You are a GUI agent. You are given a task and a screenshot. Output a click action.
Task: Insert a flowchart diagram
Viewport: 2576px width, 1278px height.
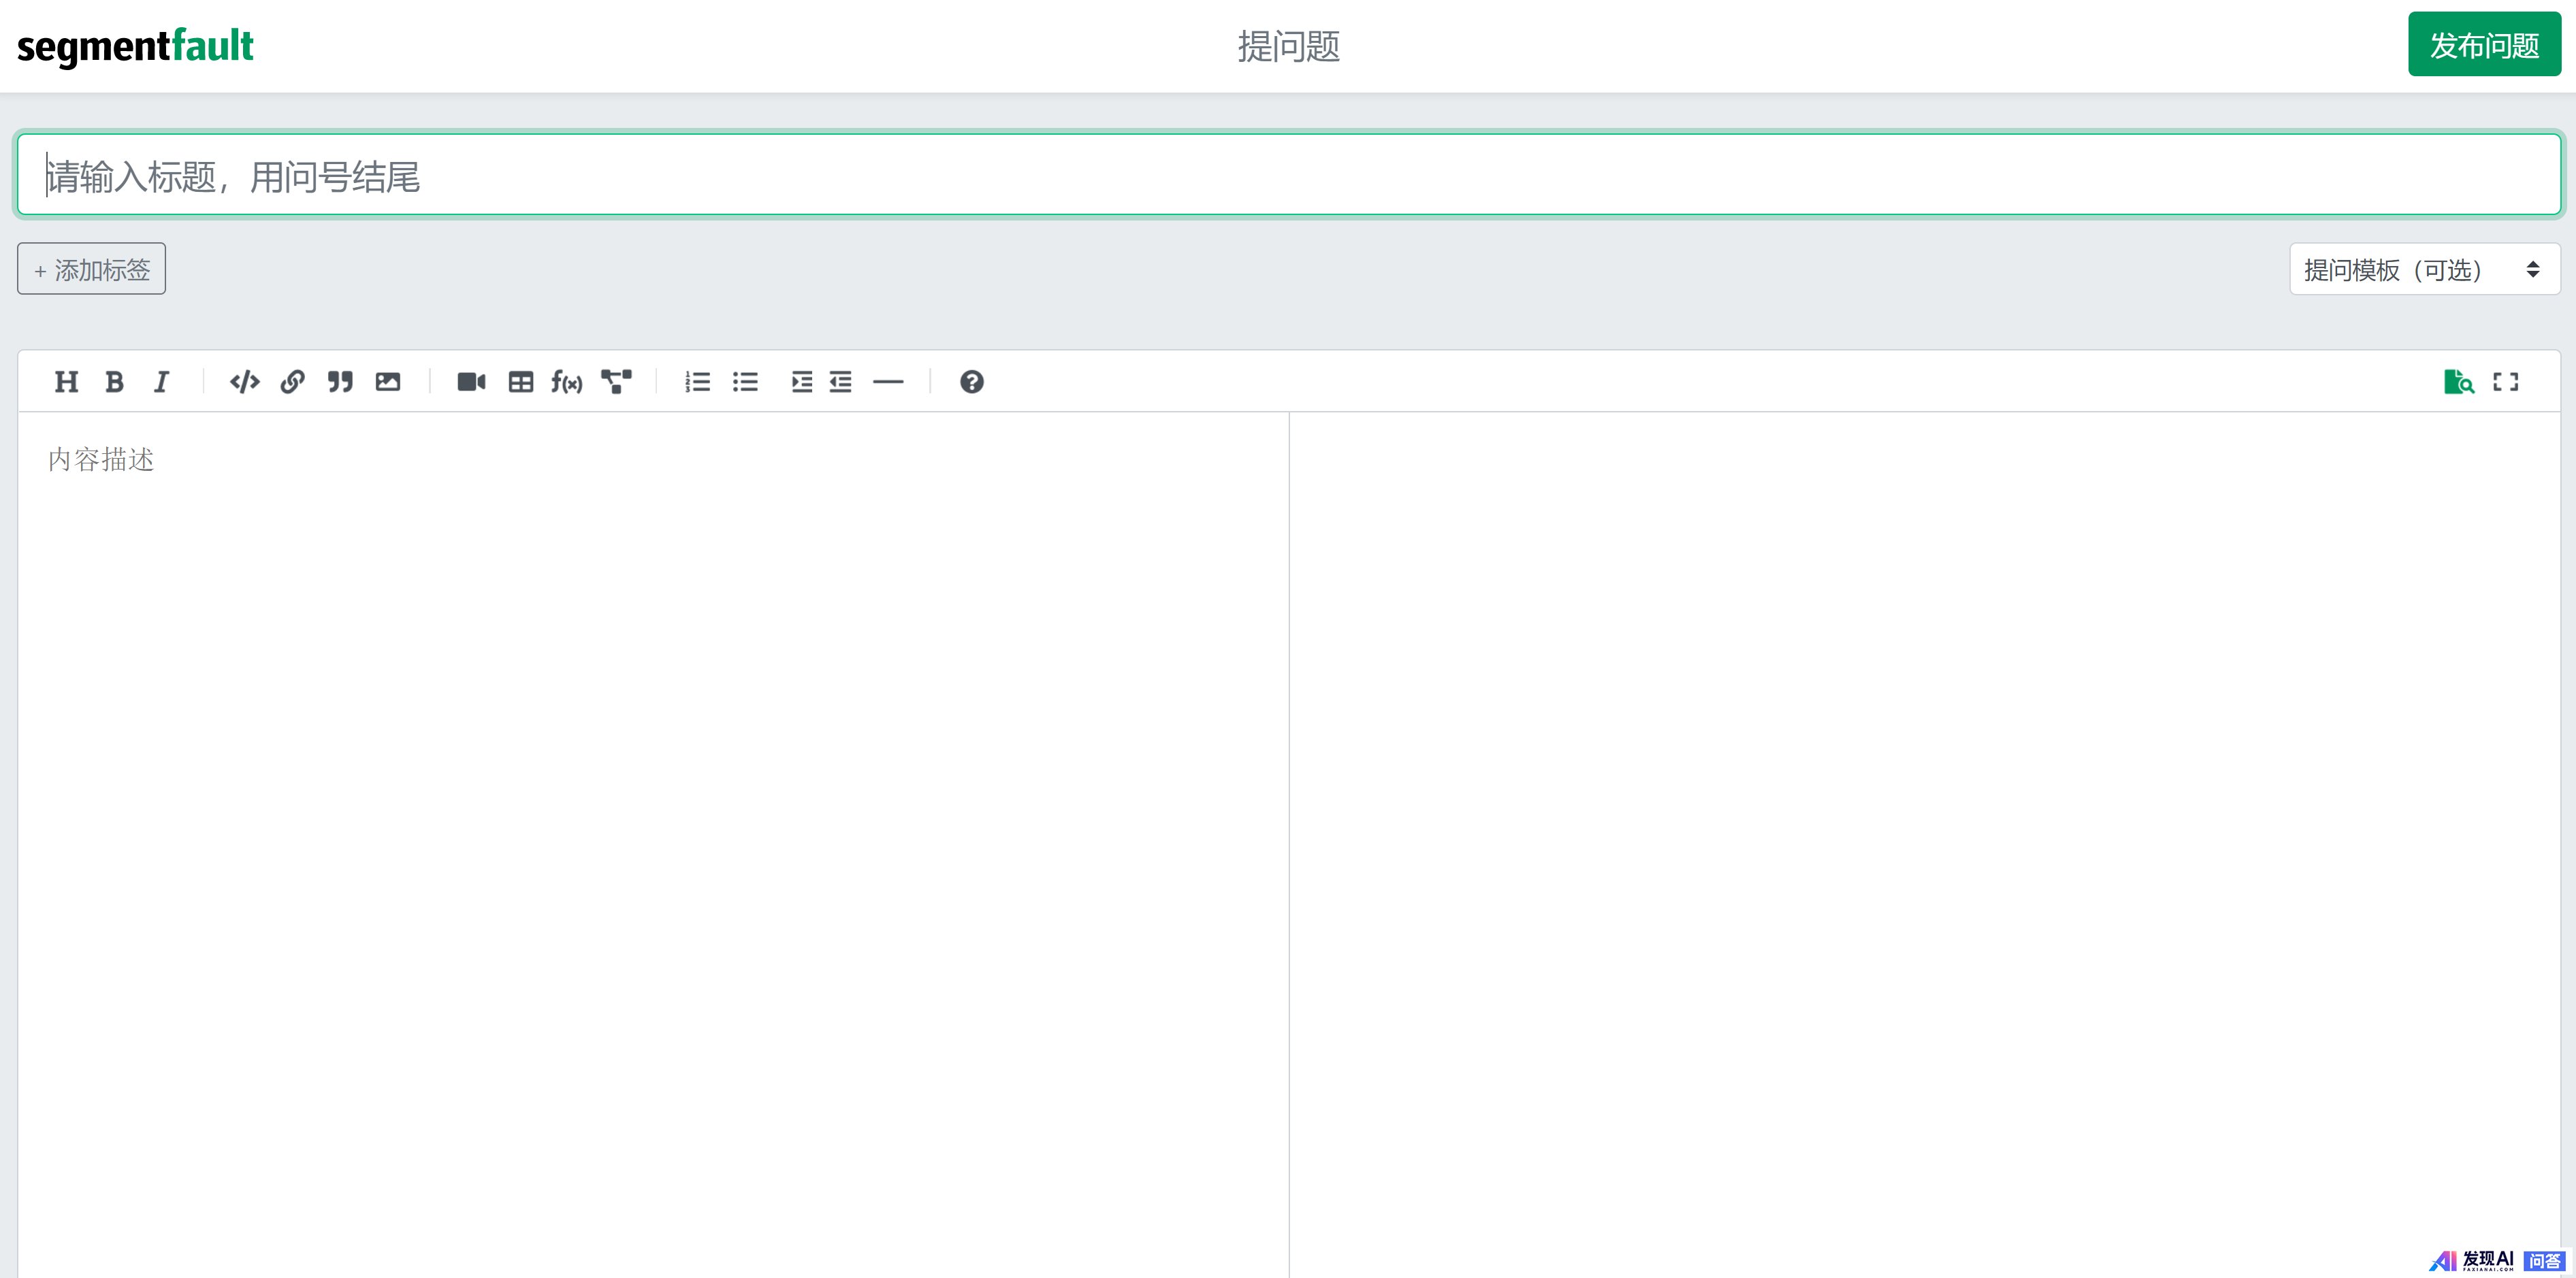[x=616, y=382]
